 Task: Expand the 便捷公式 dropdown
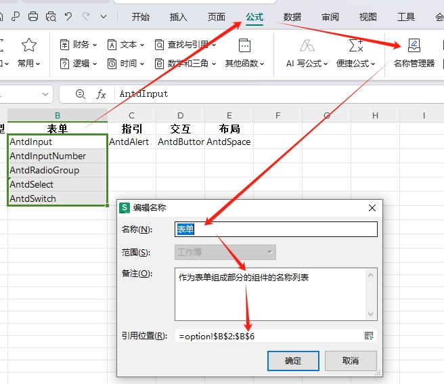tap(355, 64)
